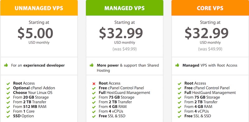Screen dimensions: 249x122
Task: Click checkmark beside SSD Option
Action: (x=8, y=117)
